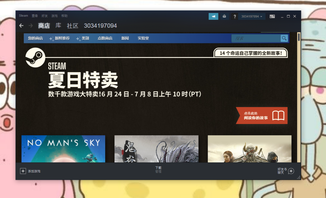Click the open book icon on red banner
This screenshot has height=198, width=326.
click(x=278, y=116)
